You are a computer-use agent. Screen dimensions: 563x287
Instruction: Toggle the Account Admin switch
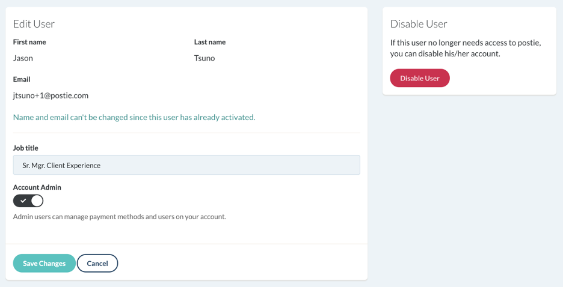[x=28, y=201]
